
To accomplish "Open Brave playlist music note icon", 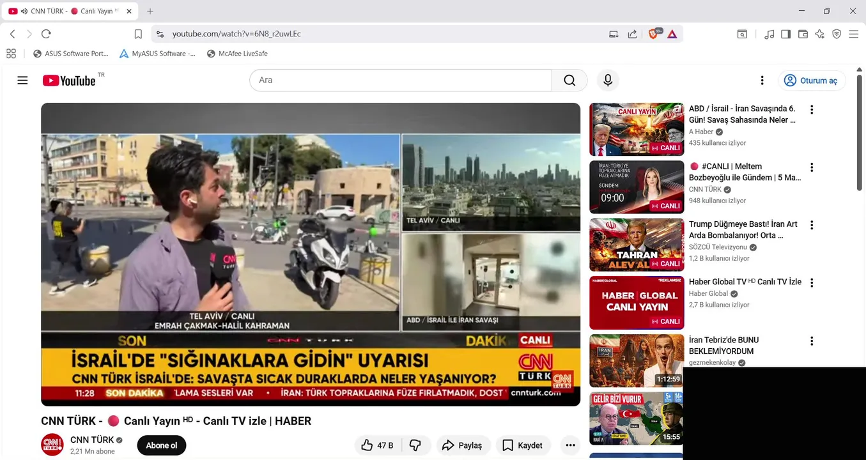I will [x=769, y=34].
